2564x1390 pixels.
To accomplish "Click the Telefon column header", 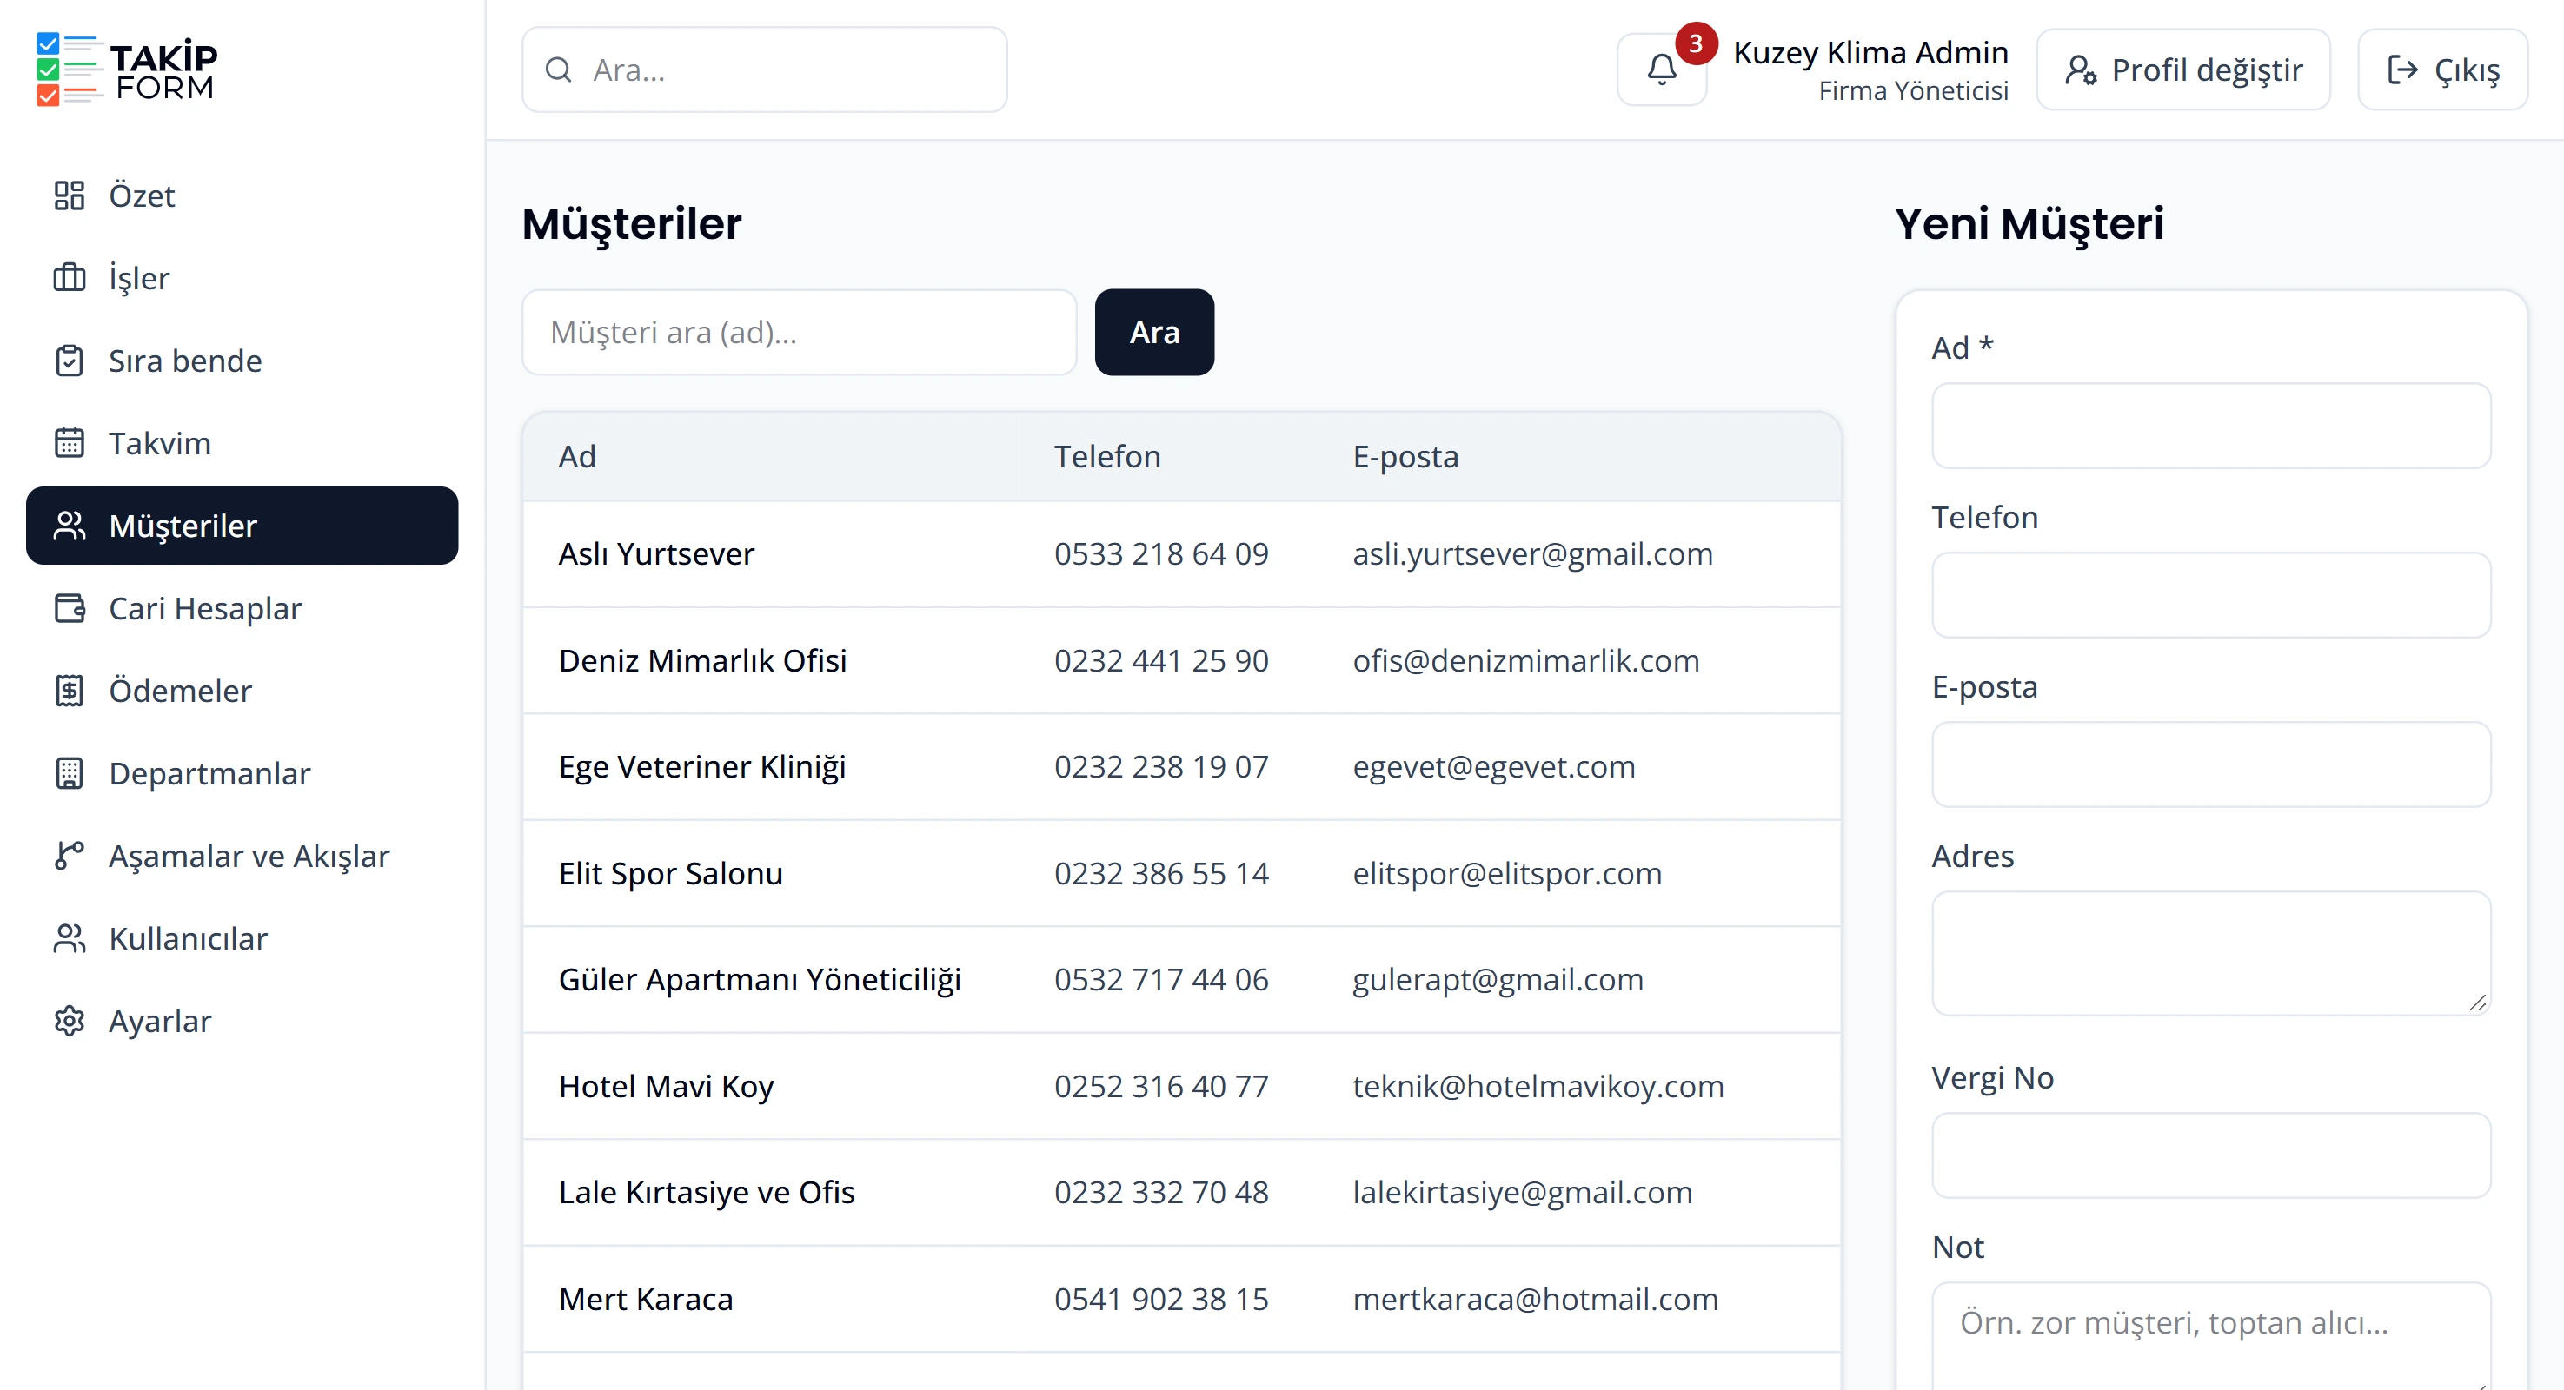I will pos(1106,457).
